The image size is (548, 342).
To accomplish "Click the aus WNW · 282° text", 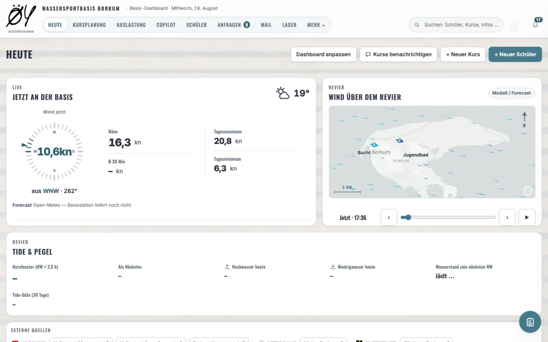I will pyautogui.click(x=54, y=191).
